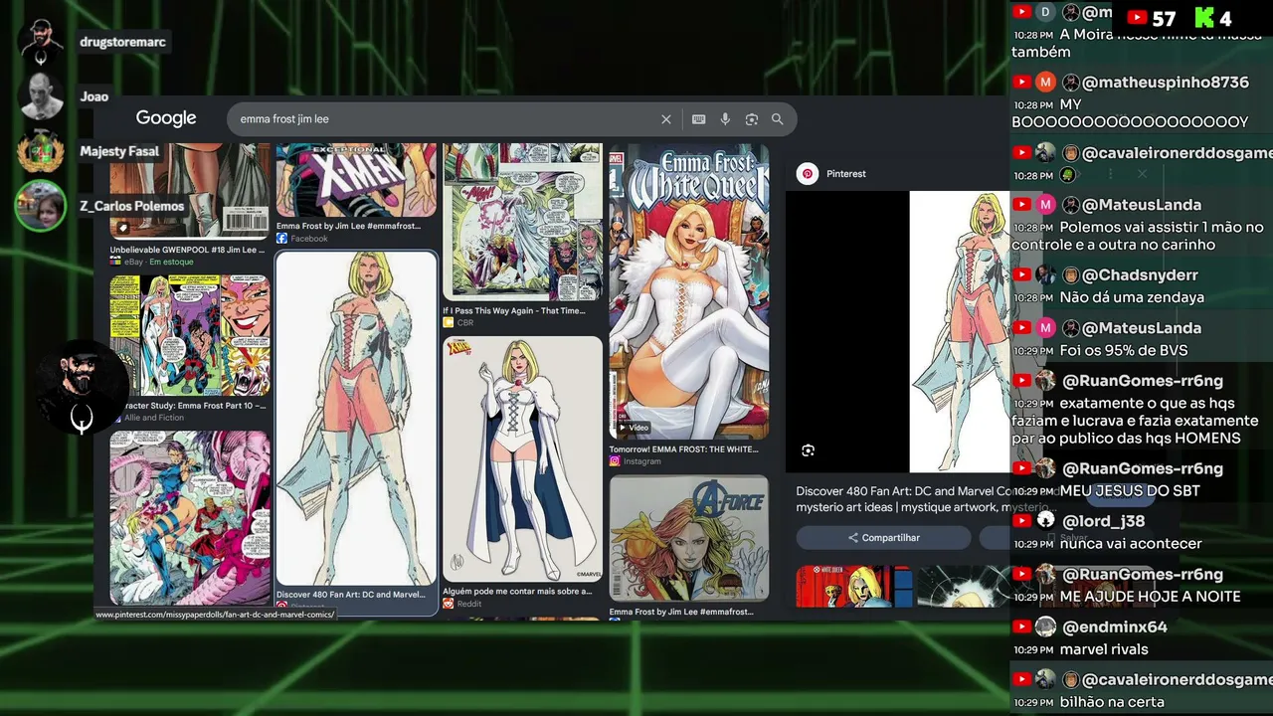Click Majesty Fasal's avatar in the overlay

(41, 151)
